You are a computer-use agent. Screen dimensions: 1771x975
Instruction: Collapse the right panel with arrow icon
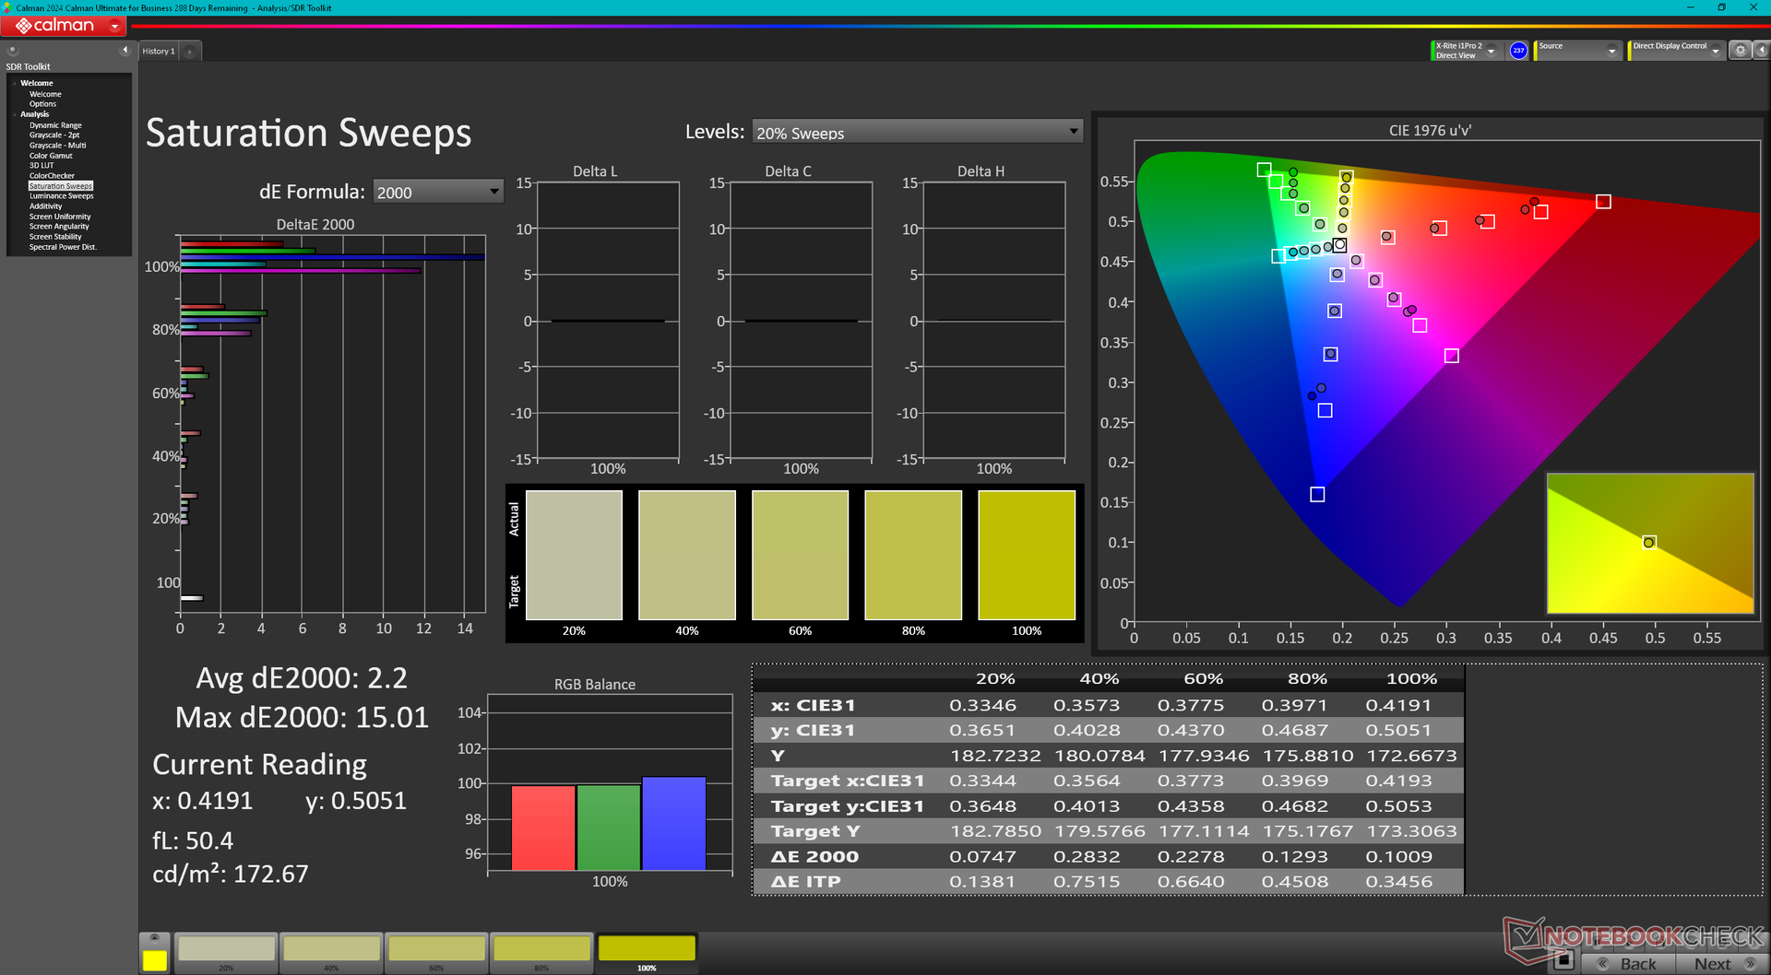1761,51
